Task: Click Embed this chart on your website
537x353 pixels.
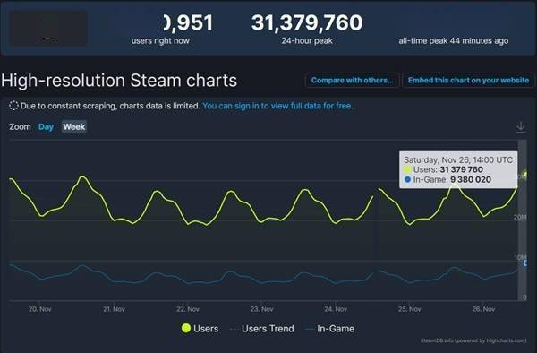Action: [x=468, y=81]
